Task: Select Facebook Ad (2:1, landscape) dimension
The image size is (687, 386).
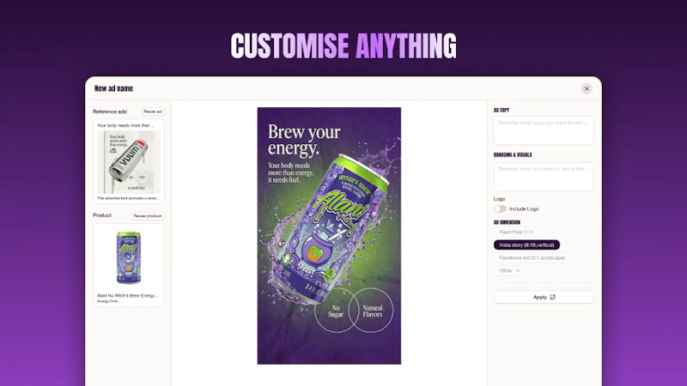Action: coord(532,258)
